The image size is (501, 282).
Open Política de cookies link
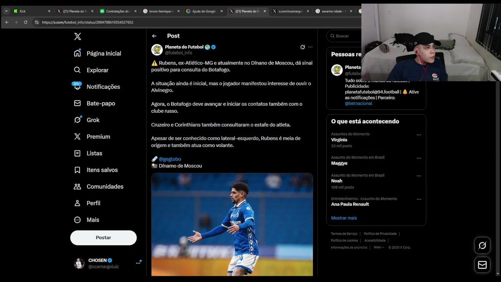tap(344, 240)
